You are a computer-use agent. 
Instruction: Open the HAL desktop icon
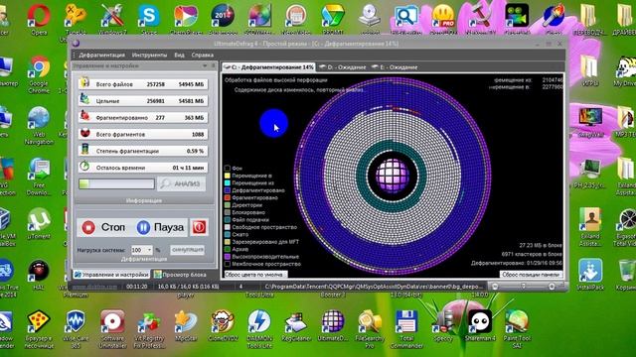pyautogui.click(x=39, y=275)
